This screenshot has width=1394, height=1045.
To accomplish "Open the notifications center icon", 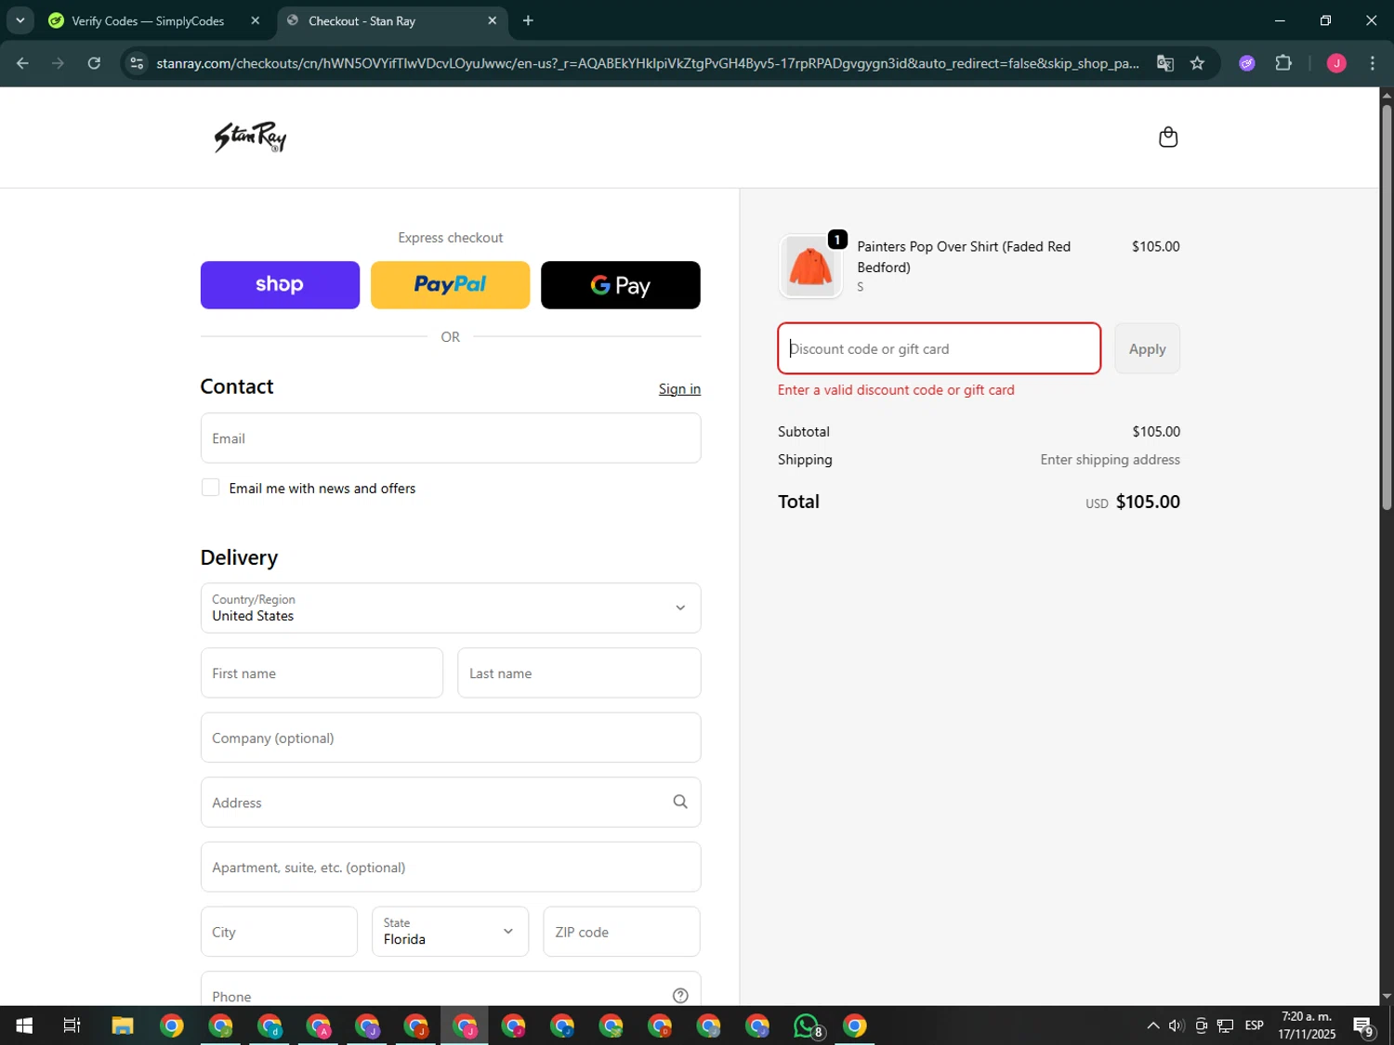I will 1364,1026.
